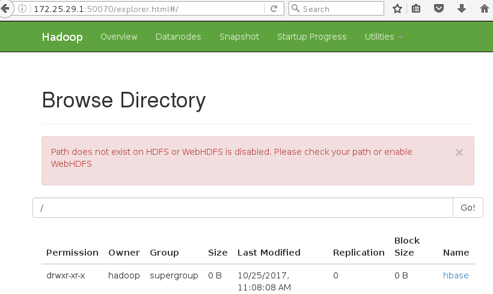This screenshot has width=493, height=294.
Task: Bookmark this page with the star icon
Action: [x=397, y=8]
